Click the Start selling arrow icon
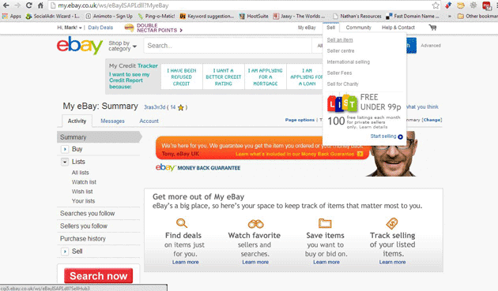The height and width of the screenshot is (291, 498). tap(400, 136)
